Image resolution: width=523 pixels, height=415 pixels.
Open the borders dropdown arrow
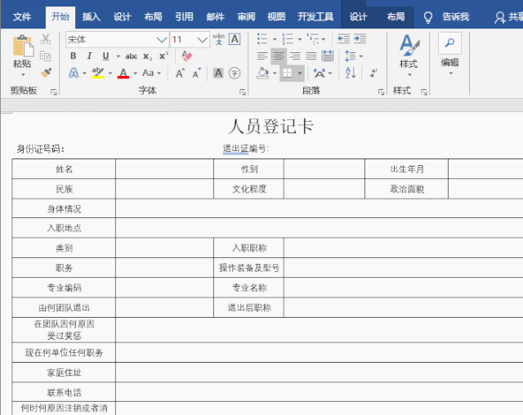(300, 74)
